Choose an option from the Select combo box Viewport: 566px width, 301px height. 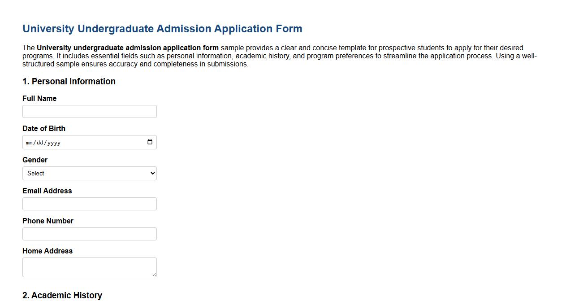[89, 173]
